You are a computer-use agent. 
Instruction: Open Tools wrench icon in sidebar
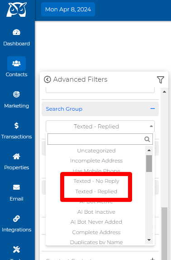(16, 250)
